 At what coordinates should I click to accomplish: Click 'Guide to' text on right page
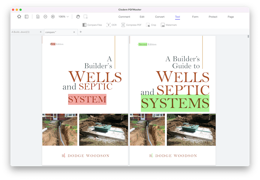[186, 66]
